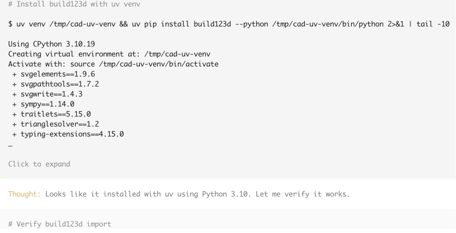
Task: Select the Let me verify it works sentence
Action: coord(303,194)
